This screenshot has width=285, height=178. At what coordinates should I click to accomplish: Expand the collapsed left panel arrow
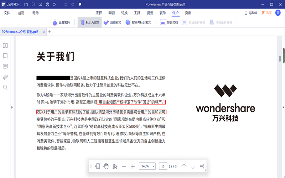(12, 107)
